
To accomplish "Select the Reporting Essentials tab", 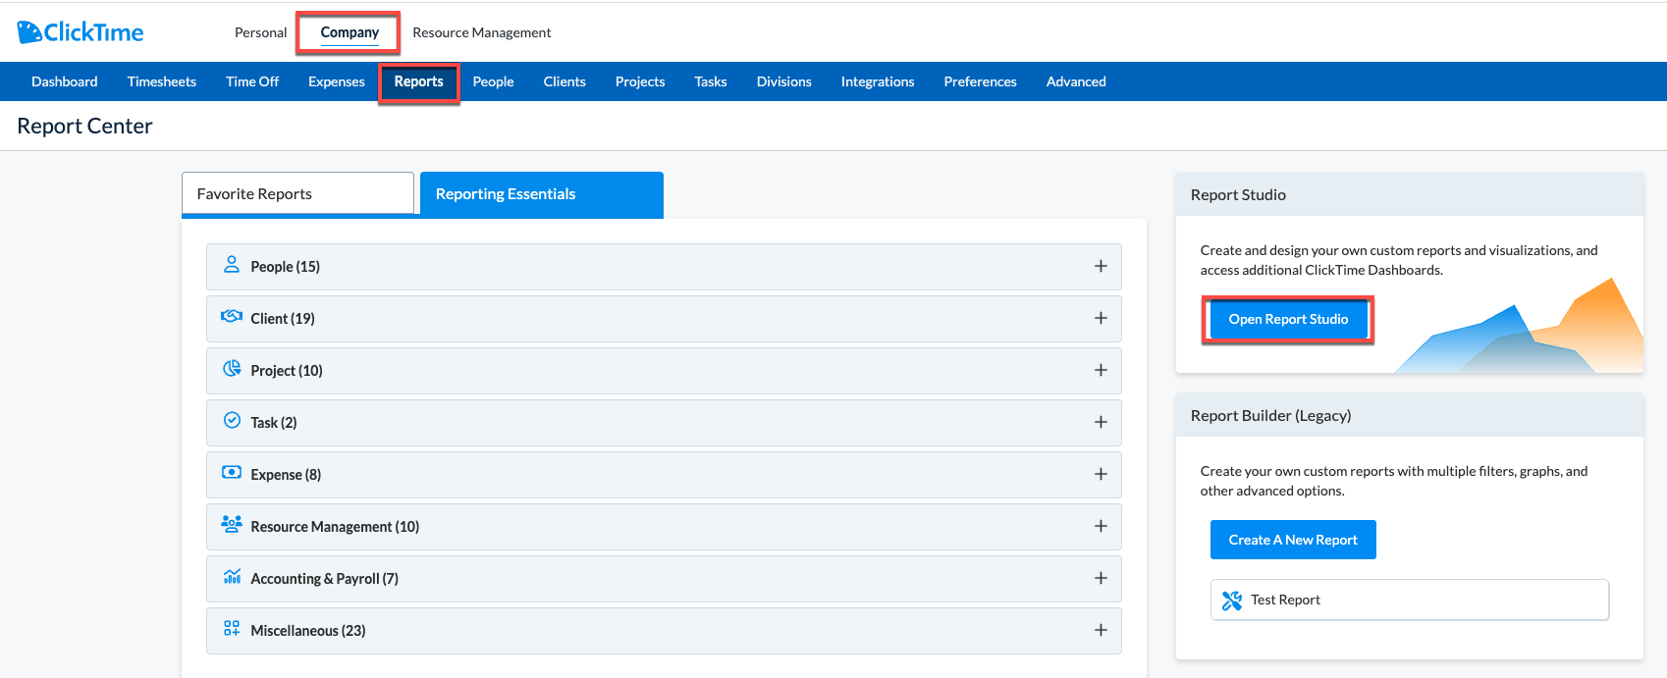I will coord(542,194).
